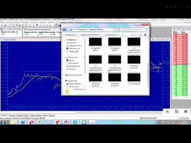Stop the recording with the round button
This screenshot has width=191, height=143.
[186, 111]
